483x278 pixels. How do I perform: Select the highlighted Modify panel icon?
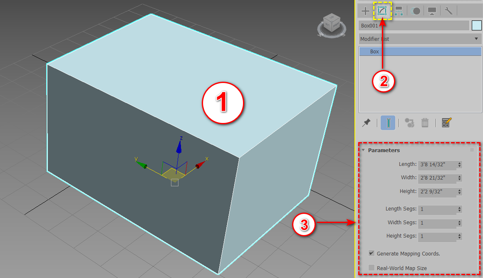[x=382, y=11]
